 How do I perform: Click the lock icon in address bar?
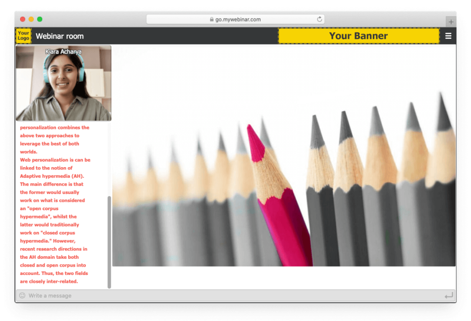coord(212,19)
